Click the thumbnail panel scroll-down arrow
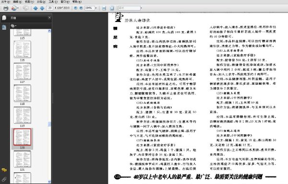 (49, 182)
